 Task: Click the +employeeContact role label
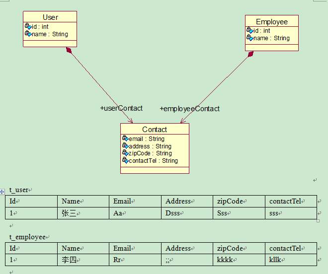point(190,109)
